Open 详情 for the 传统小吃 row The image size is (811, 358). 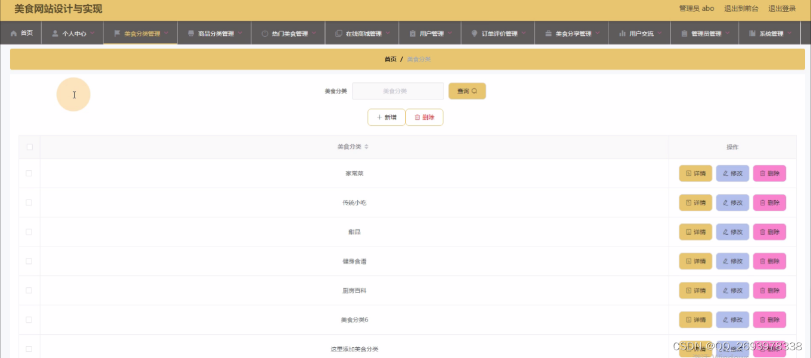click(695, 203)
